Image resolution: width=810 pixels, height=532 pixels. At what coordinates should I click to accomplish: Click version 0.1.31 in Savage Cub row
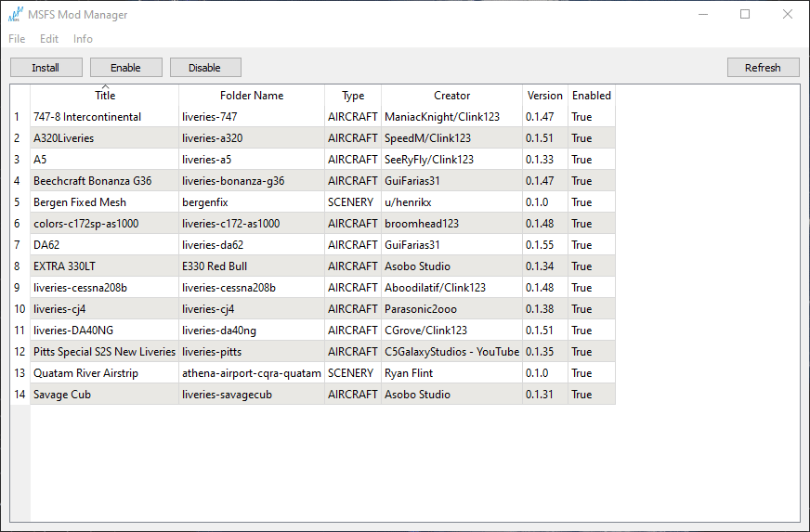click(x=545, y=394)
